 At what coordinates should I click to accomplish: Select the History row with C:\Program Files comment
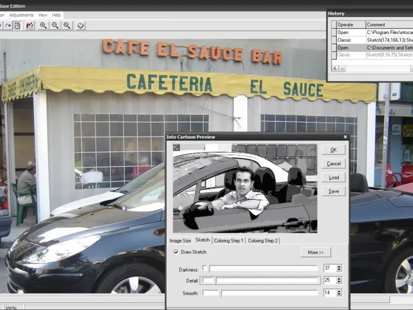(390, 33)
